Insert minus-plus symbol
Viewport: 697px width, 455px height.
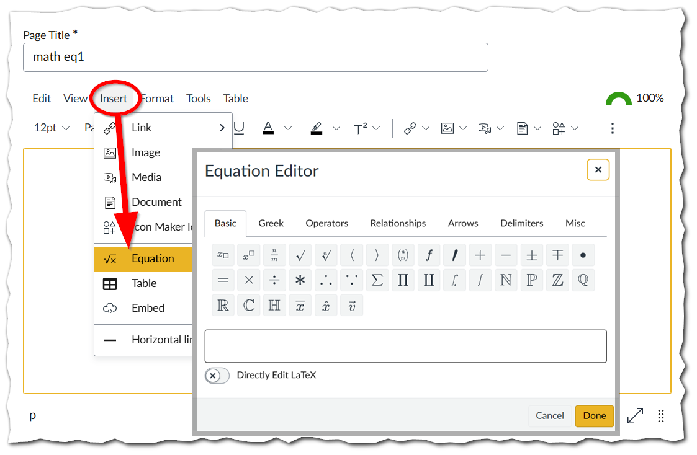coord(557,255)
